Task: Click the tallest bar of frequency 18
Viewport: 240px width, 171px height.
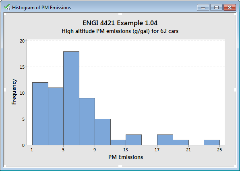Action: [71, 98]
